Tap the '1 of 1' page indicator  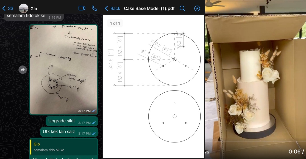point(115,23)
